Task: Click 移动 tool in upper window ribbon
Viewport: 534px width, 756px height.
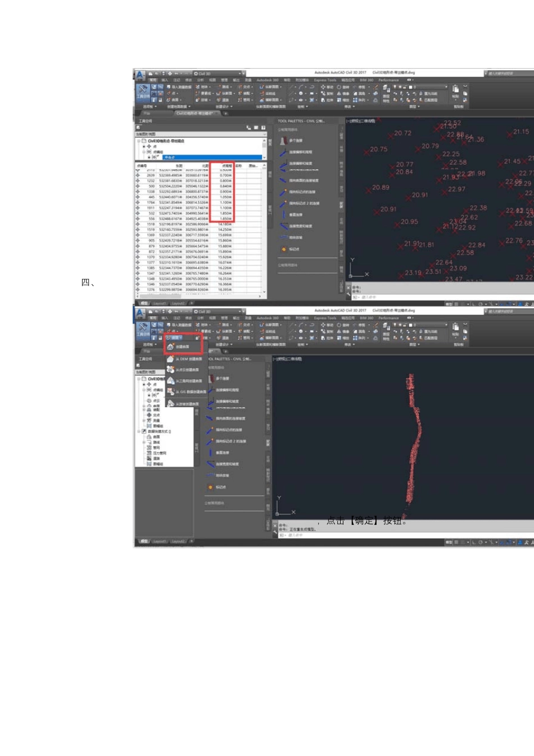Action: [327, 87]
